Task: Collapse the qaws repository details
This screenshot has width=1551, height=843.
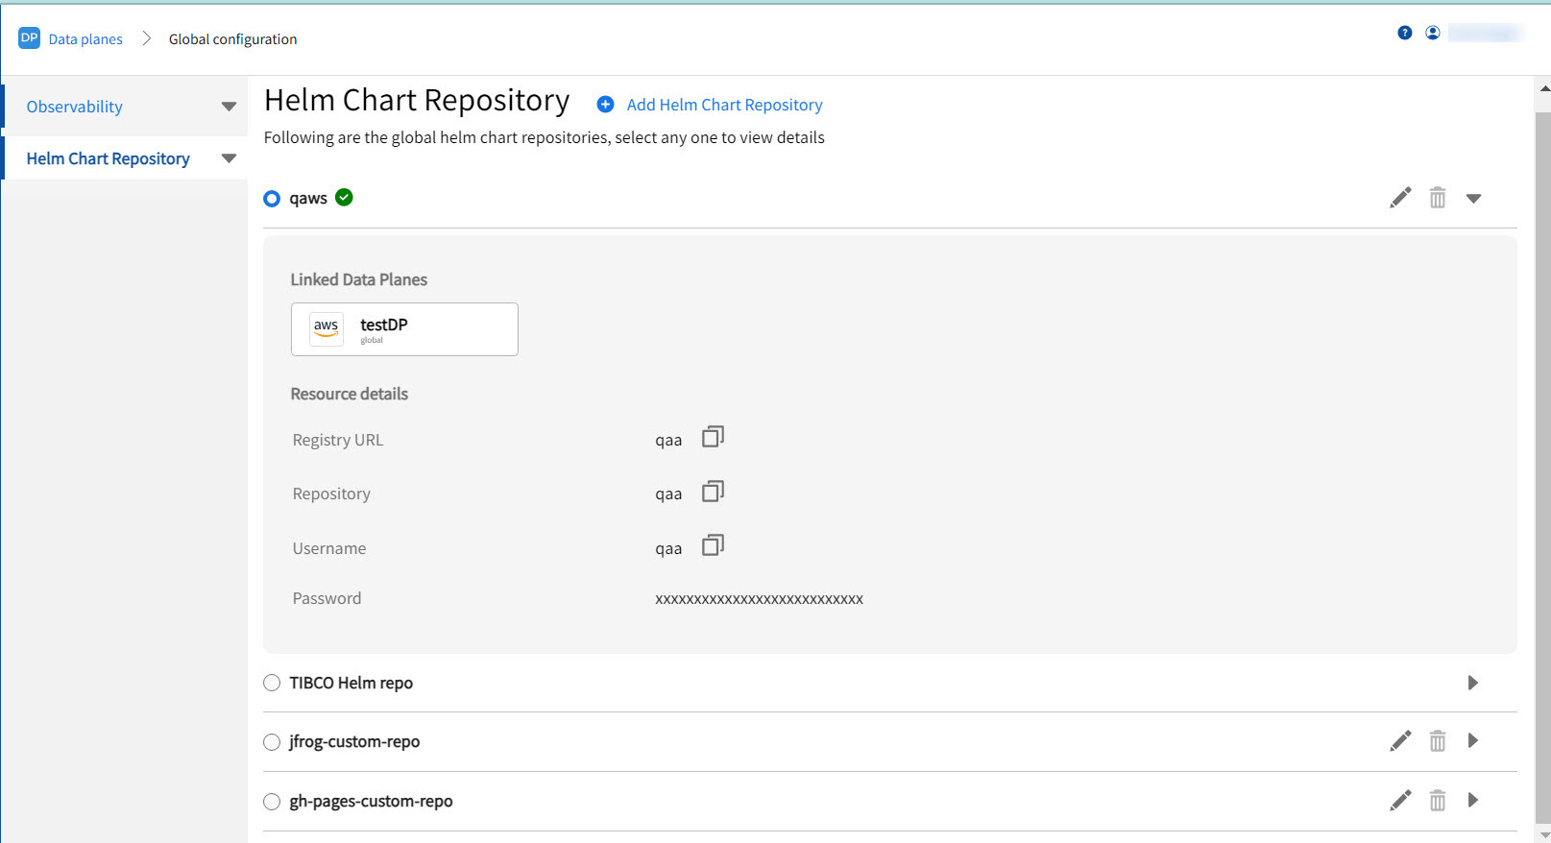Action: pos(1473,199)
